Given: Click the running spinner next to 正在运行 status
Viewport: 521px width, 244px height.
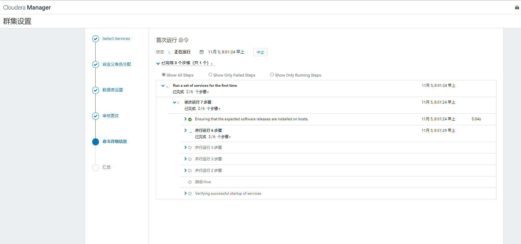Looking at the screenshot, I should click(170, 52).
